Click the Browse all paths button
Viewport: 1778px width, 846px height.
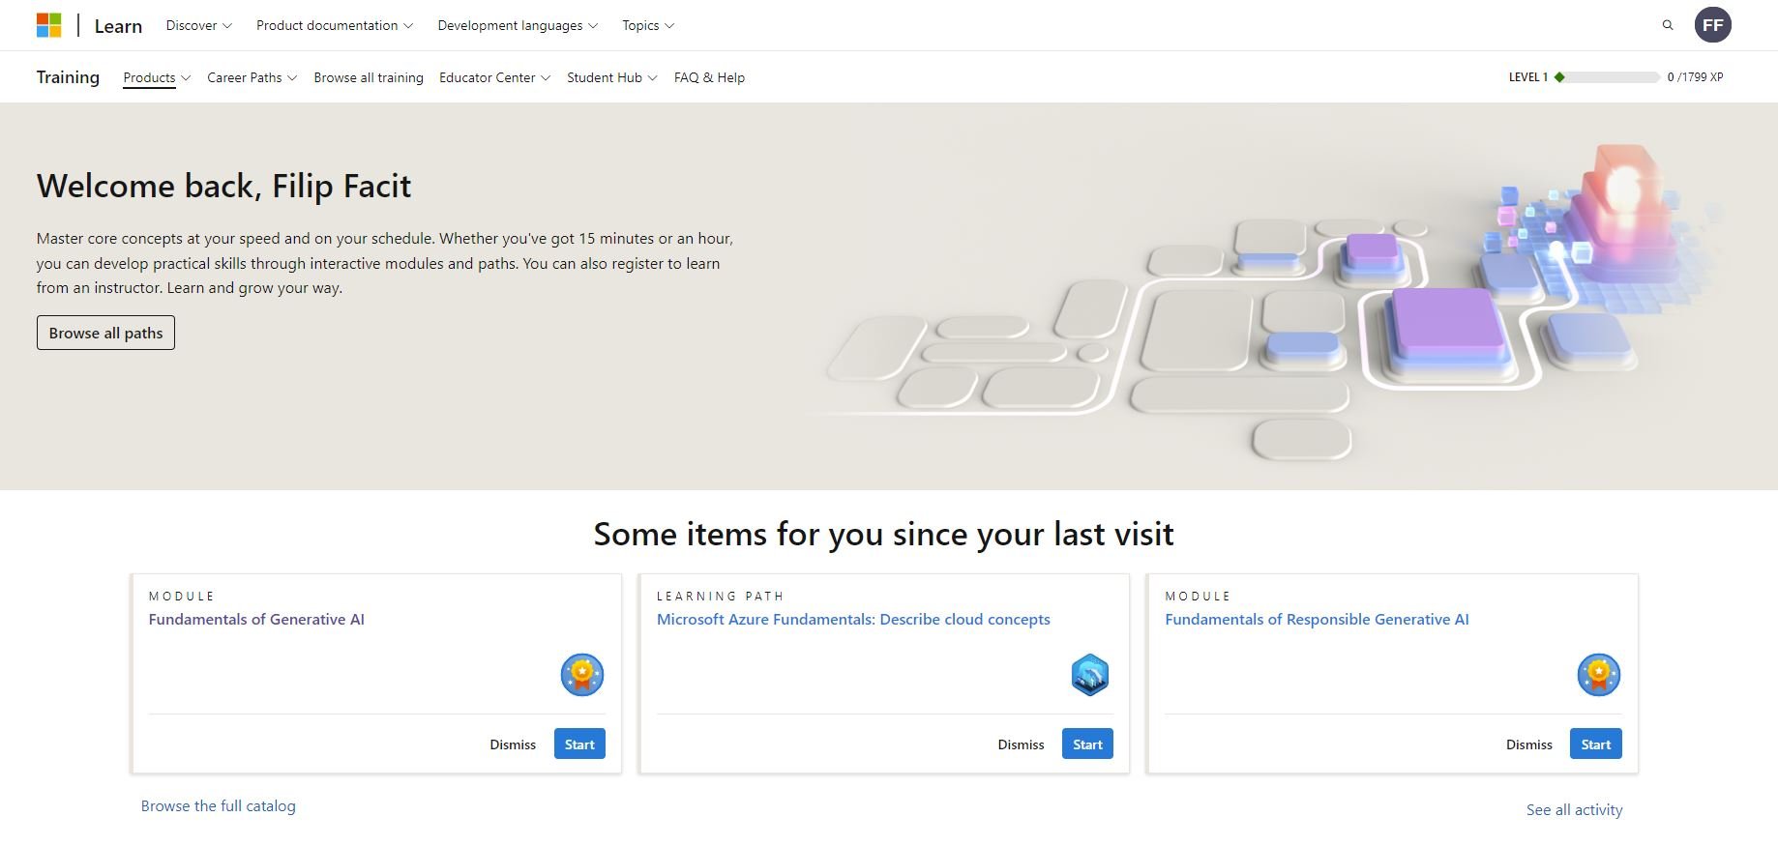[x=105, y=333]
